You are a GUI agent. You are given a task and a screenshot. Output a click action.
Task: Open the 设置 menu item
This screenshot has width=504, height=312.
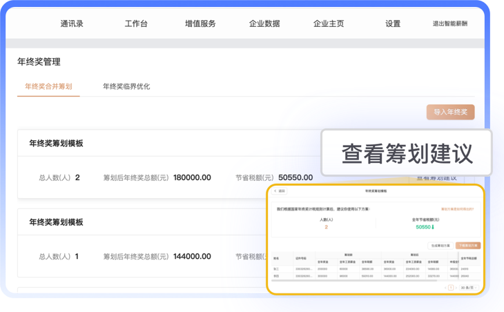[x=393, y=23]
